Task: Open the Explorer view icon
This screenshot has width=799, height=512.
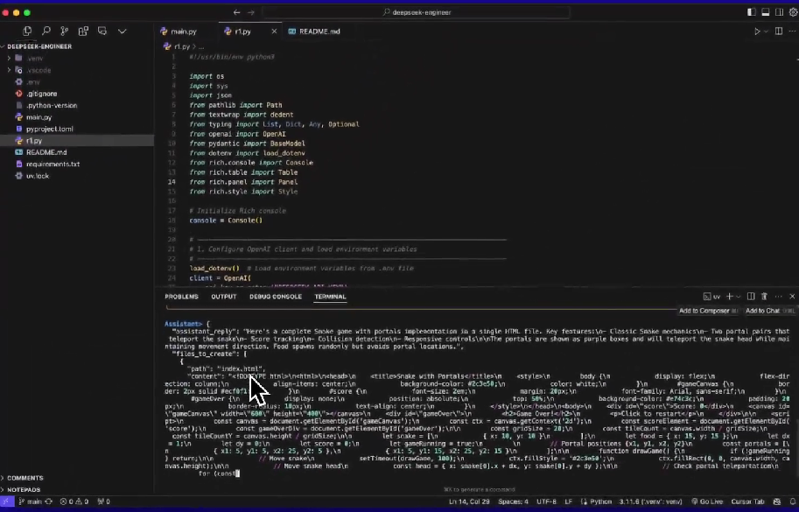Action: click(x=27, y=32)
